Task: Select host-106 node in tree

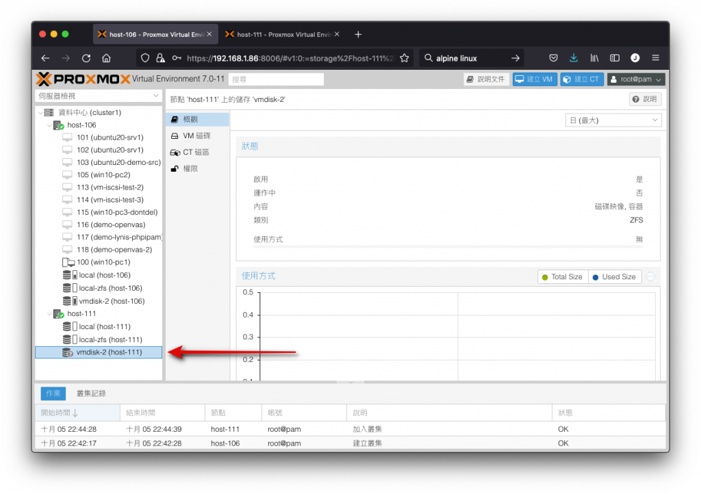Action: pyautogui.click(x=81, y=125)
